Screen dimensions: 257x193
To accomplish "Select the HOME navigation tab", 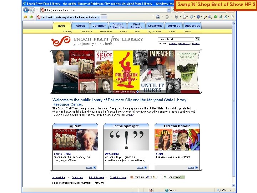I will pos(62,26).
